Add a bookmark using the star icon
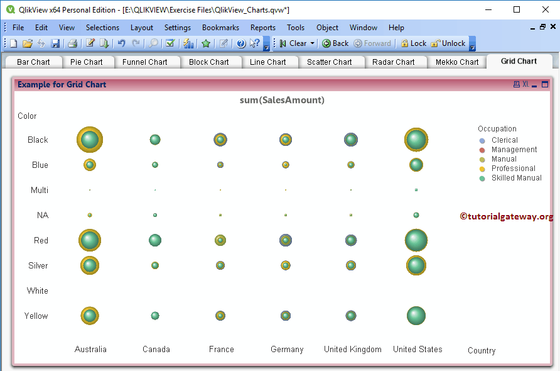 (x=205, y=44)
